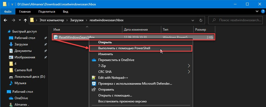This screenshot has width=266, height=107.
Task: Click the pin icon next to Документы
Action: [x=45, y=51]
